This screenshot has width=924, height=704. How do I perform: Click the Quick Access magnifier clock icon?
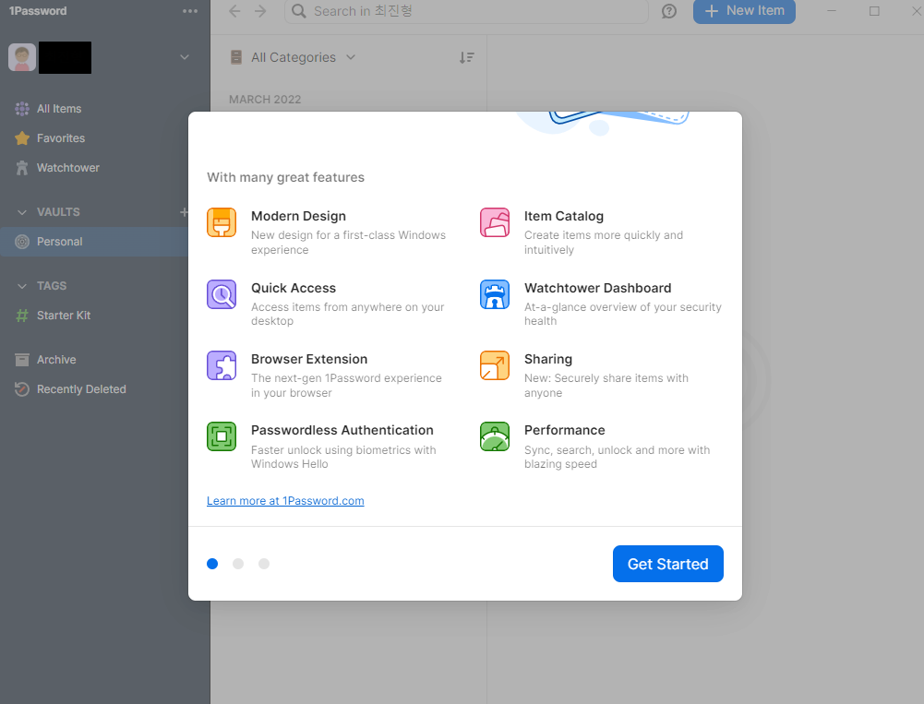(222, 294)
